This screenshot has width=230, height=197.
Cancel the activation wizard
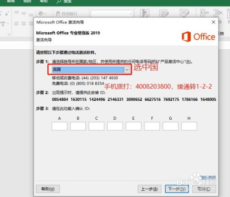[204, 189]
